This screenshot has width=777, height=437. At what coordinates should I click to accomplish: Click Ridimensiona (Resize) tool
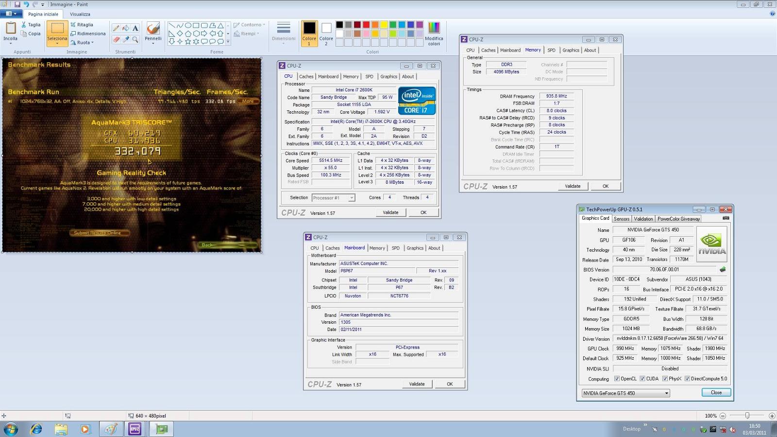(x=88, y=34)
